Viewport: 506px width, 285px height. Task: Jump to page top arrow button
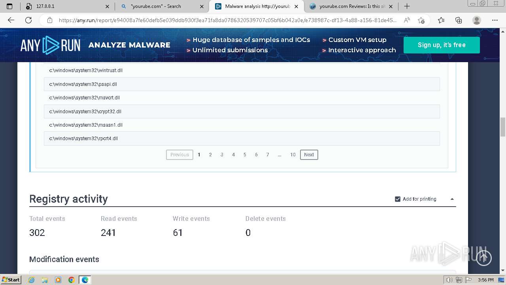tap(483, 258)
